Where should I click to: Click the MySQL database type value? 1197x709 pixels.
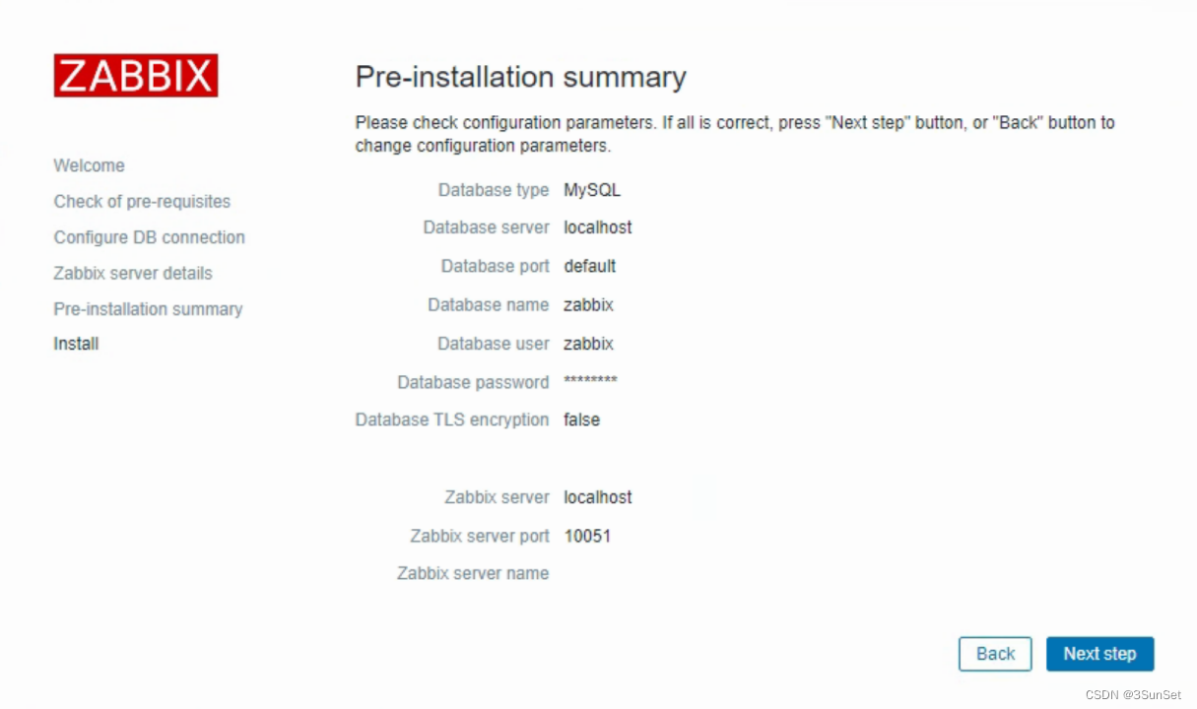coord(591,189)
